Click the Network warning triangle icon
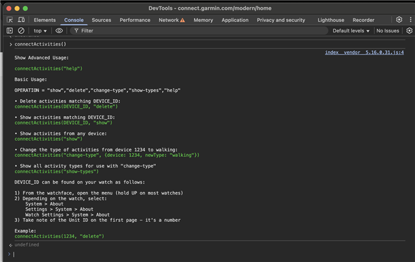Screen dimensions: 415x262 tap(183, 20)
